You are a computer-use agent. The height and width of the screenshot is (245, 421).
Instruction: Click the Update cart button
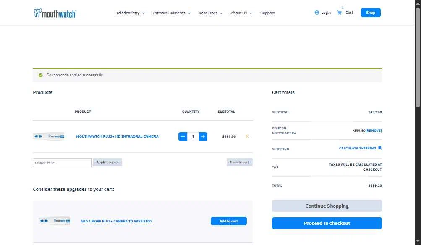coord(240,162)
